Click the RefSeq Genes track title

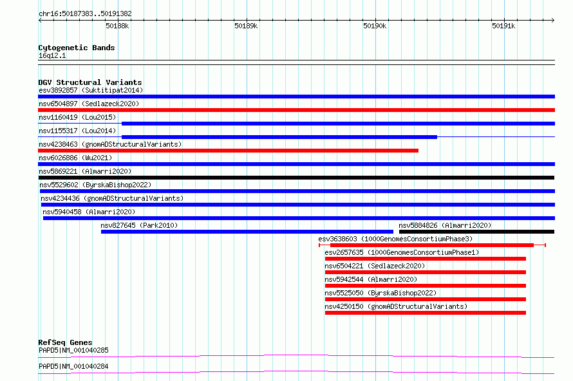[x=65, y=342]
